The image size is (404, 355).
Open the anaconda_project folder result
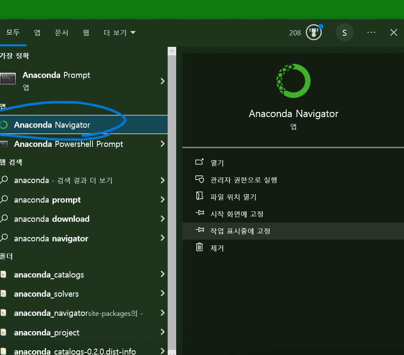(x=84, y=332)
